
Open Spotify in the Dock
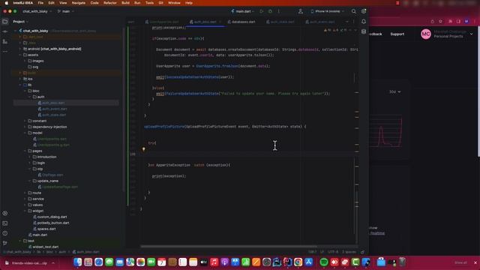pos(324,262)
